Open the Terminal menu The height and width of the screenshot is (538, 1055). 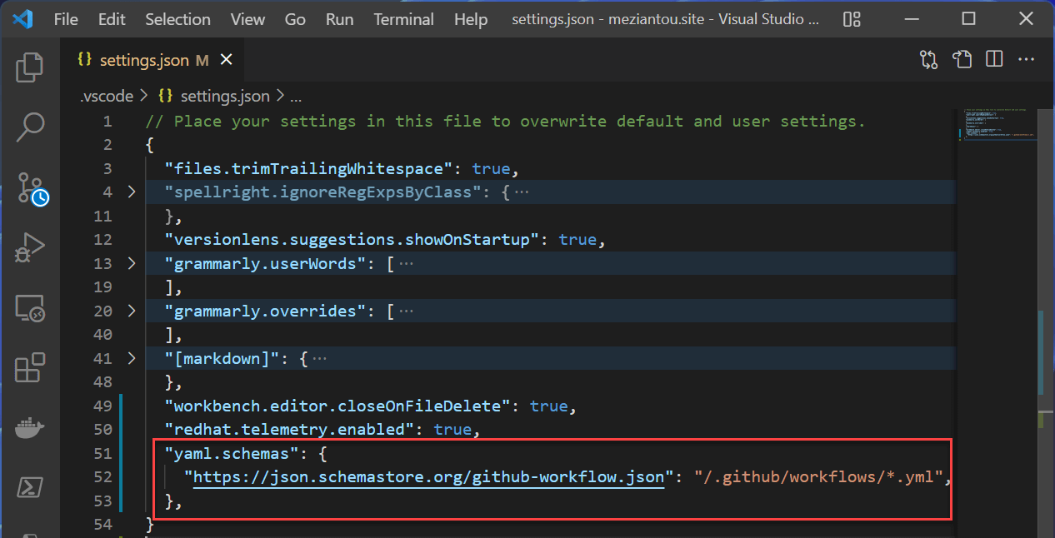pos(403,18)
